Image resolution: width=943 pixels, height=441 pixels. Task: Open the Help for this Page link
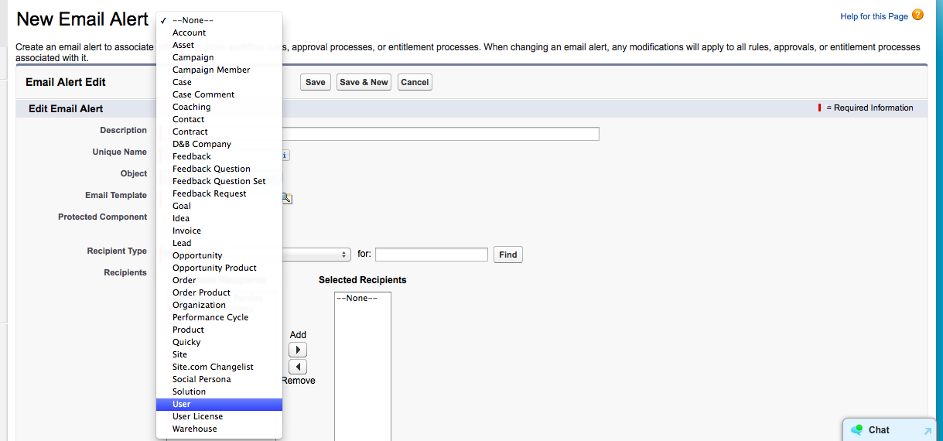tap(874, 16)
